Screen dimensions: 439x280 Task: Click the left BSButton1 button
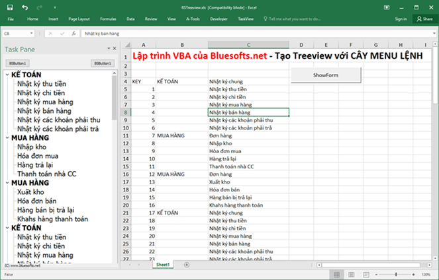[x=17, y=63]
